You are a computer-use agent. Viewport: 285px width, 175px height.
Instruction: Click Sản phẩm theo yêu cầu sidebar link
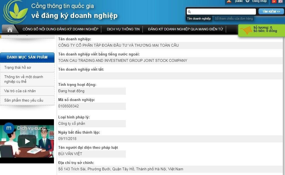24,100
